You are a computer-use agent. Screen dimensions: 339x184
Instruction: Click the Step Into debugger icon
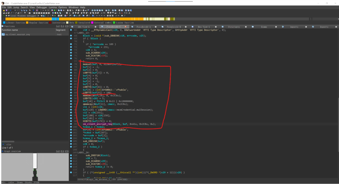[48, 15]
